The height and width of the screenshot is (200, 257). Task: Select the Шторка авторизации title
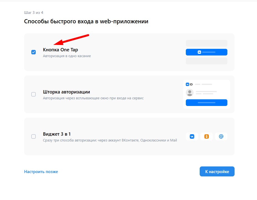pyautogui.click(x=66, y=92)
